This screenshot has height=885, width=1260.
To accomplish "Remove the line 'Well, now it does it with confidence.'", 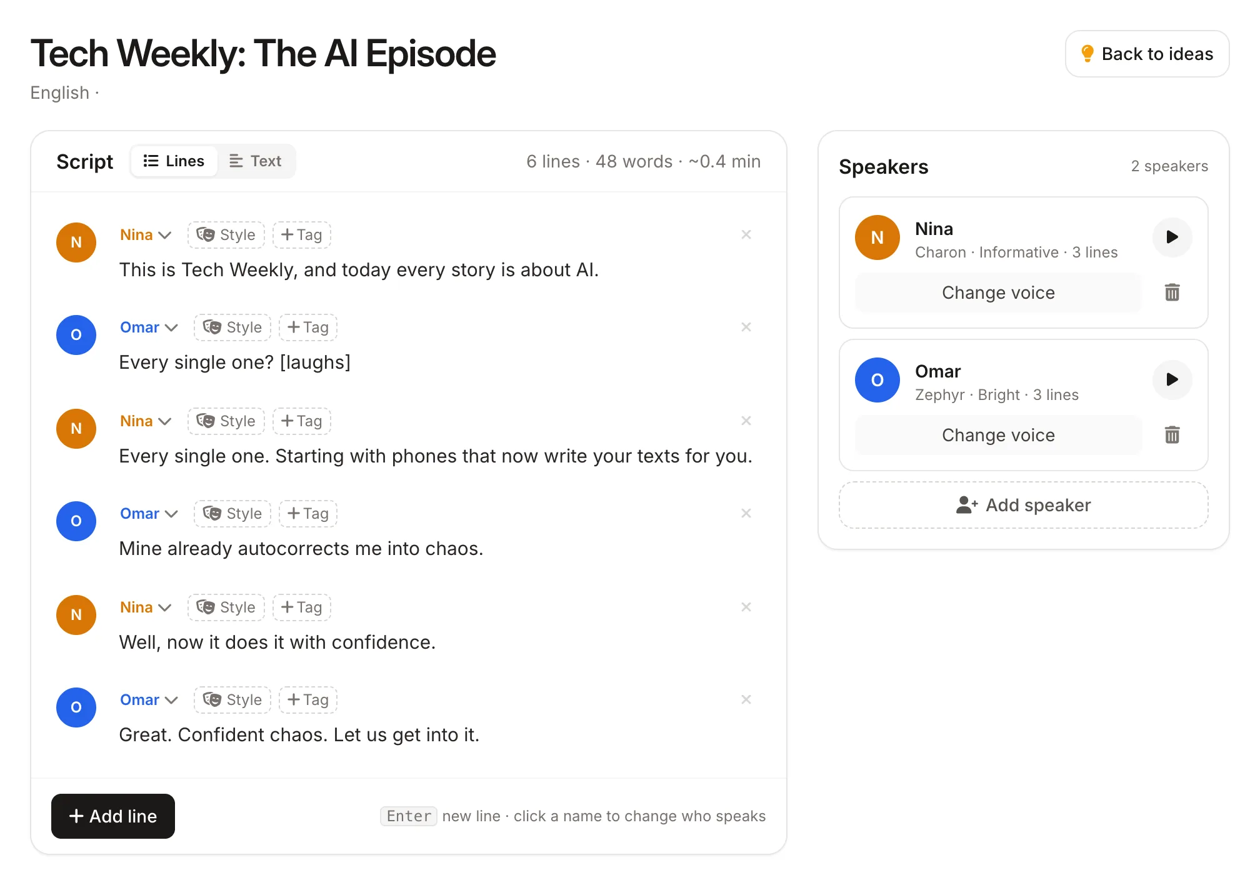I will coord(746,607).
